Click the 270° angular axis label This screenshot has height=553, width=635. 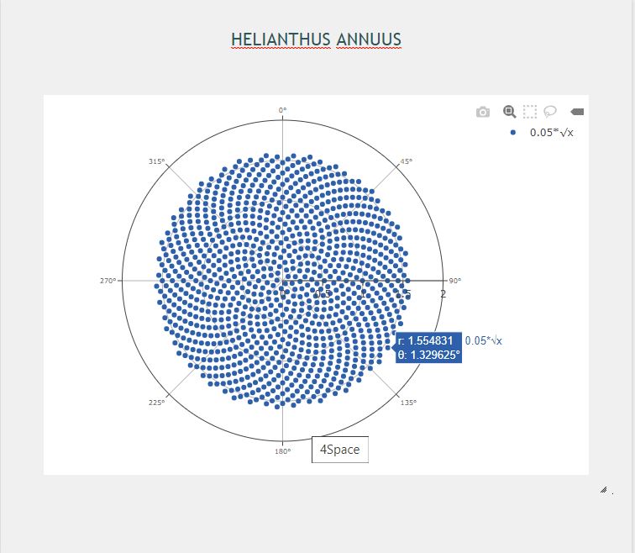(109, 281)
